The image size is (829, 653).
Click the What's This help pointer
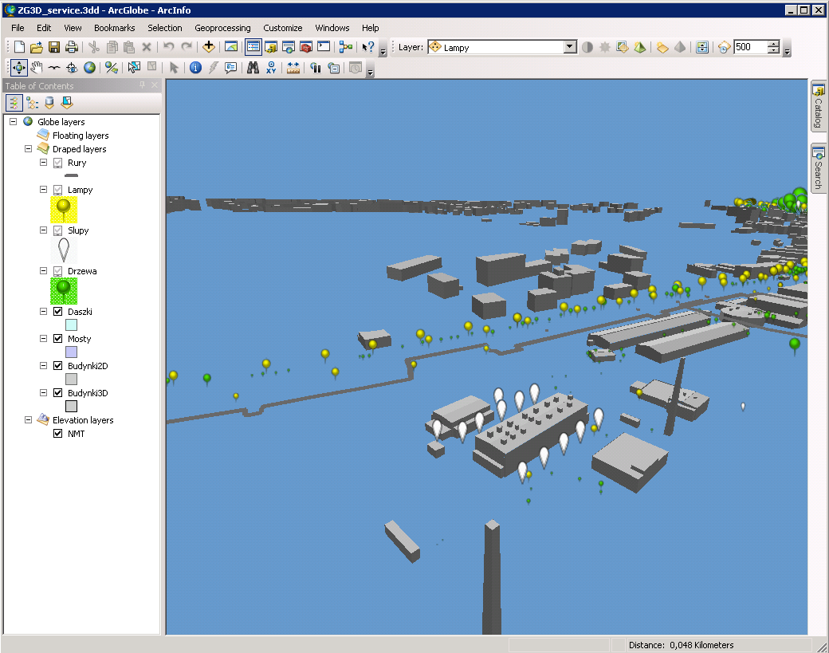368,47
